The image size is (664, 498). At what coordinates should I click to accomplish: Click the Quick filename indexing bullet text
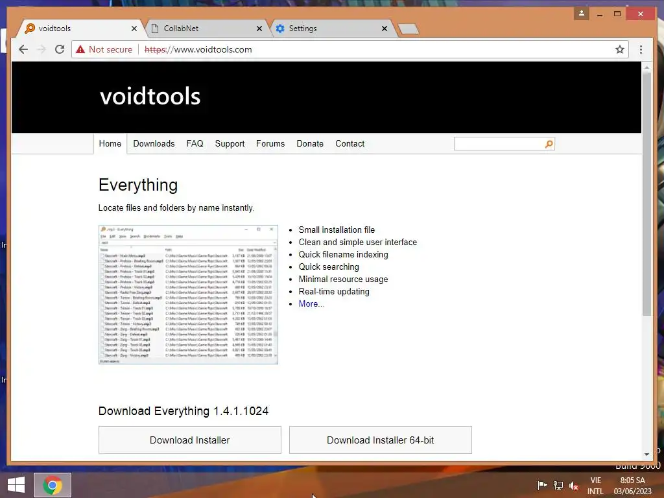[x=343, y=254]
